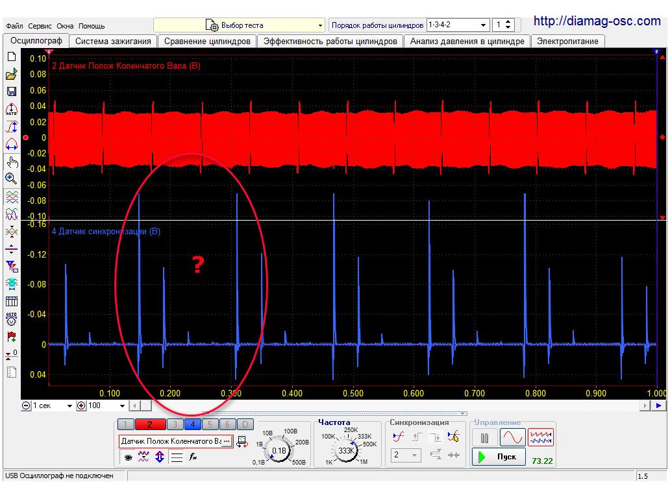The height and width of the screenshot is (484, 670).
Task: Open the Файл menu
Action: point(14,26)
